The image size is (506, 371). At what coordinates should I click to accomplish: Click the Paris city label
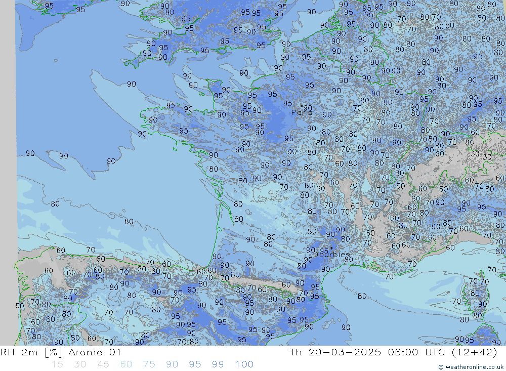pyautogui.click(x=302, y=112)
